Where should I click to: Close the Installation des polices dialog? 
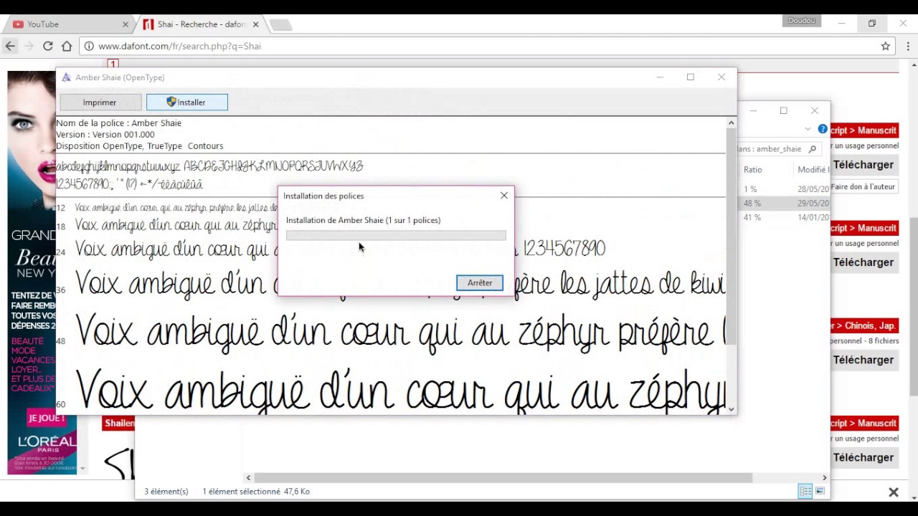pos(504,196)
